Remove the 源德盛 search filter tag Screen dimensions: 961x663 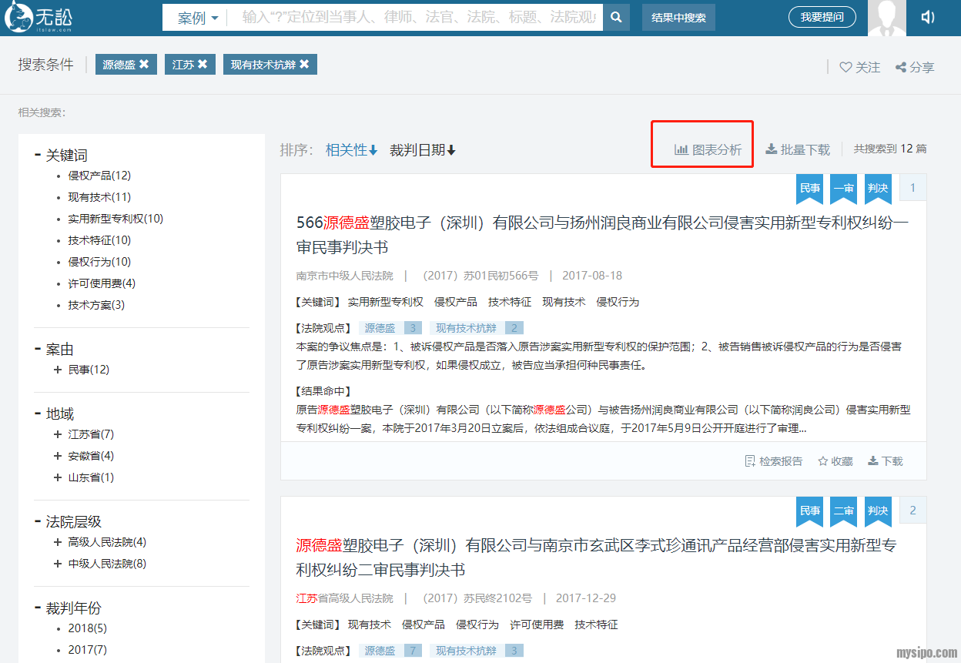144,65
